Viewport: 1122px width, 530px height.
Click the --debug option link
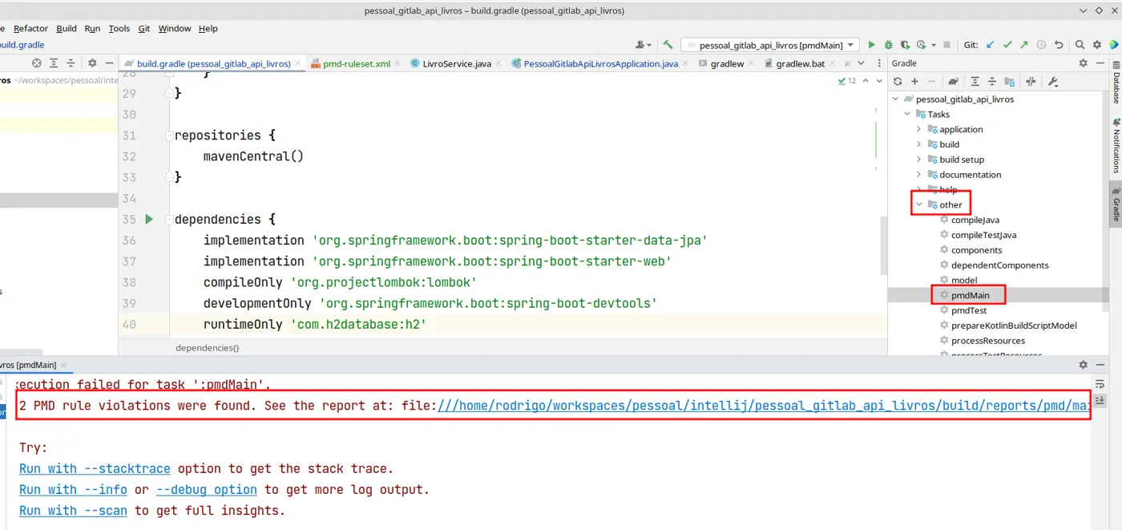pyautogui.click(x=207, y=490)
